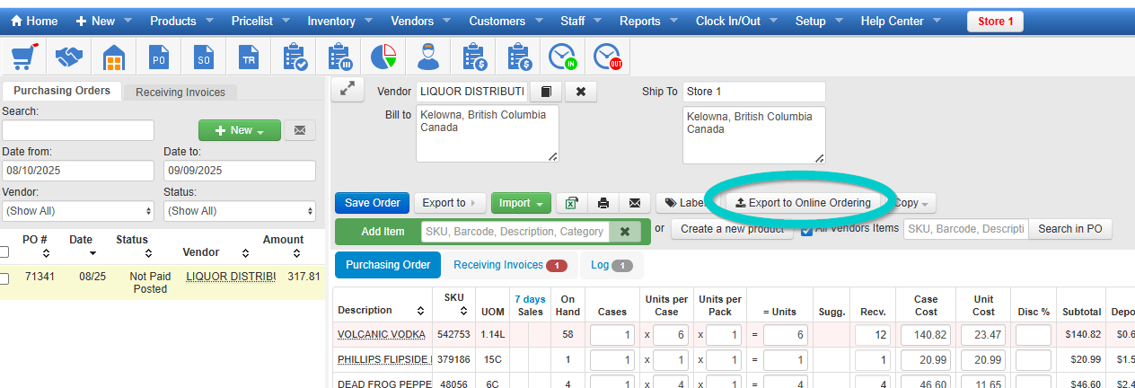Screen dimensions: 1135x388
Task: Email the order via envelope beside printer
Action: tap(635, 203)
